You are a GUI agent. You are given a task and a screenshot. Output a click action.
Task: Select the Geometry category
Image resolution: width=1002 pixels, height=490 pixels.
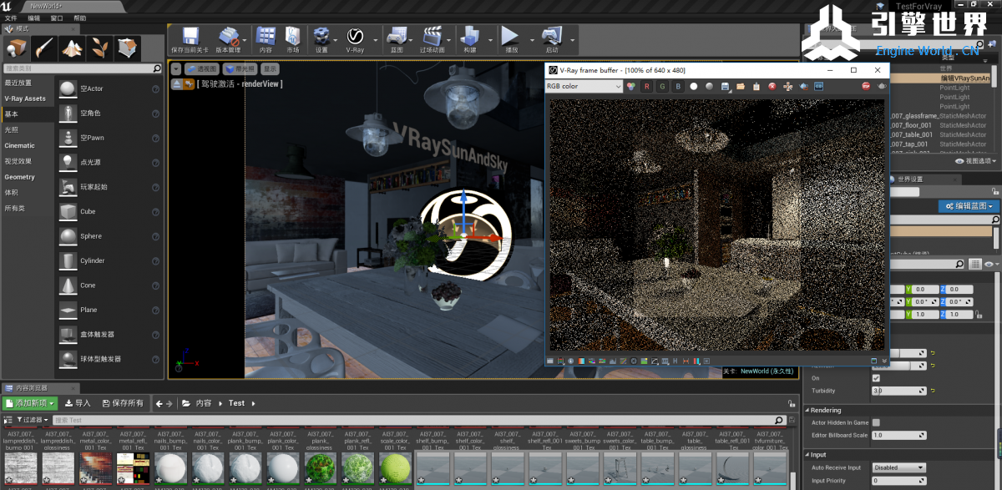tap(20, 177)
